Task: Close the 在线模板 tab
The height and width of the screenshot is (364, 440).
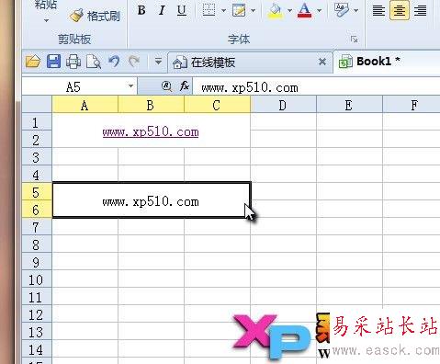Action: click(x=322, y=62)
